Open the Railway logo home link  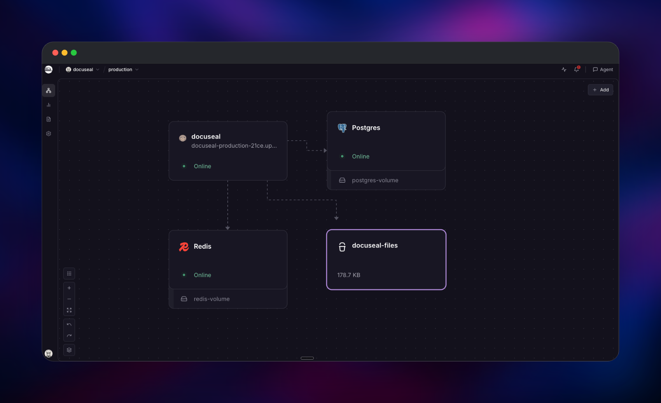click(x=49, y=70)
